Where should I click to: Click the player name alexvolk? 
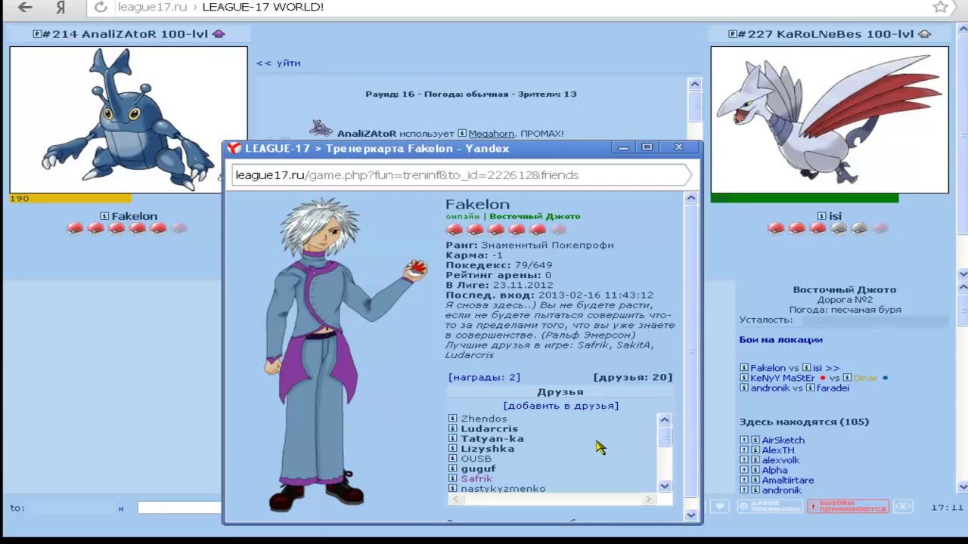pyautogui.click(x=780, y=460)
